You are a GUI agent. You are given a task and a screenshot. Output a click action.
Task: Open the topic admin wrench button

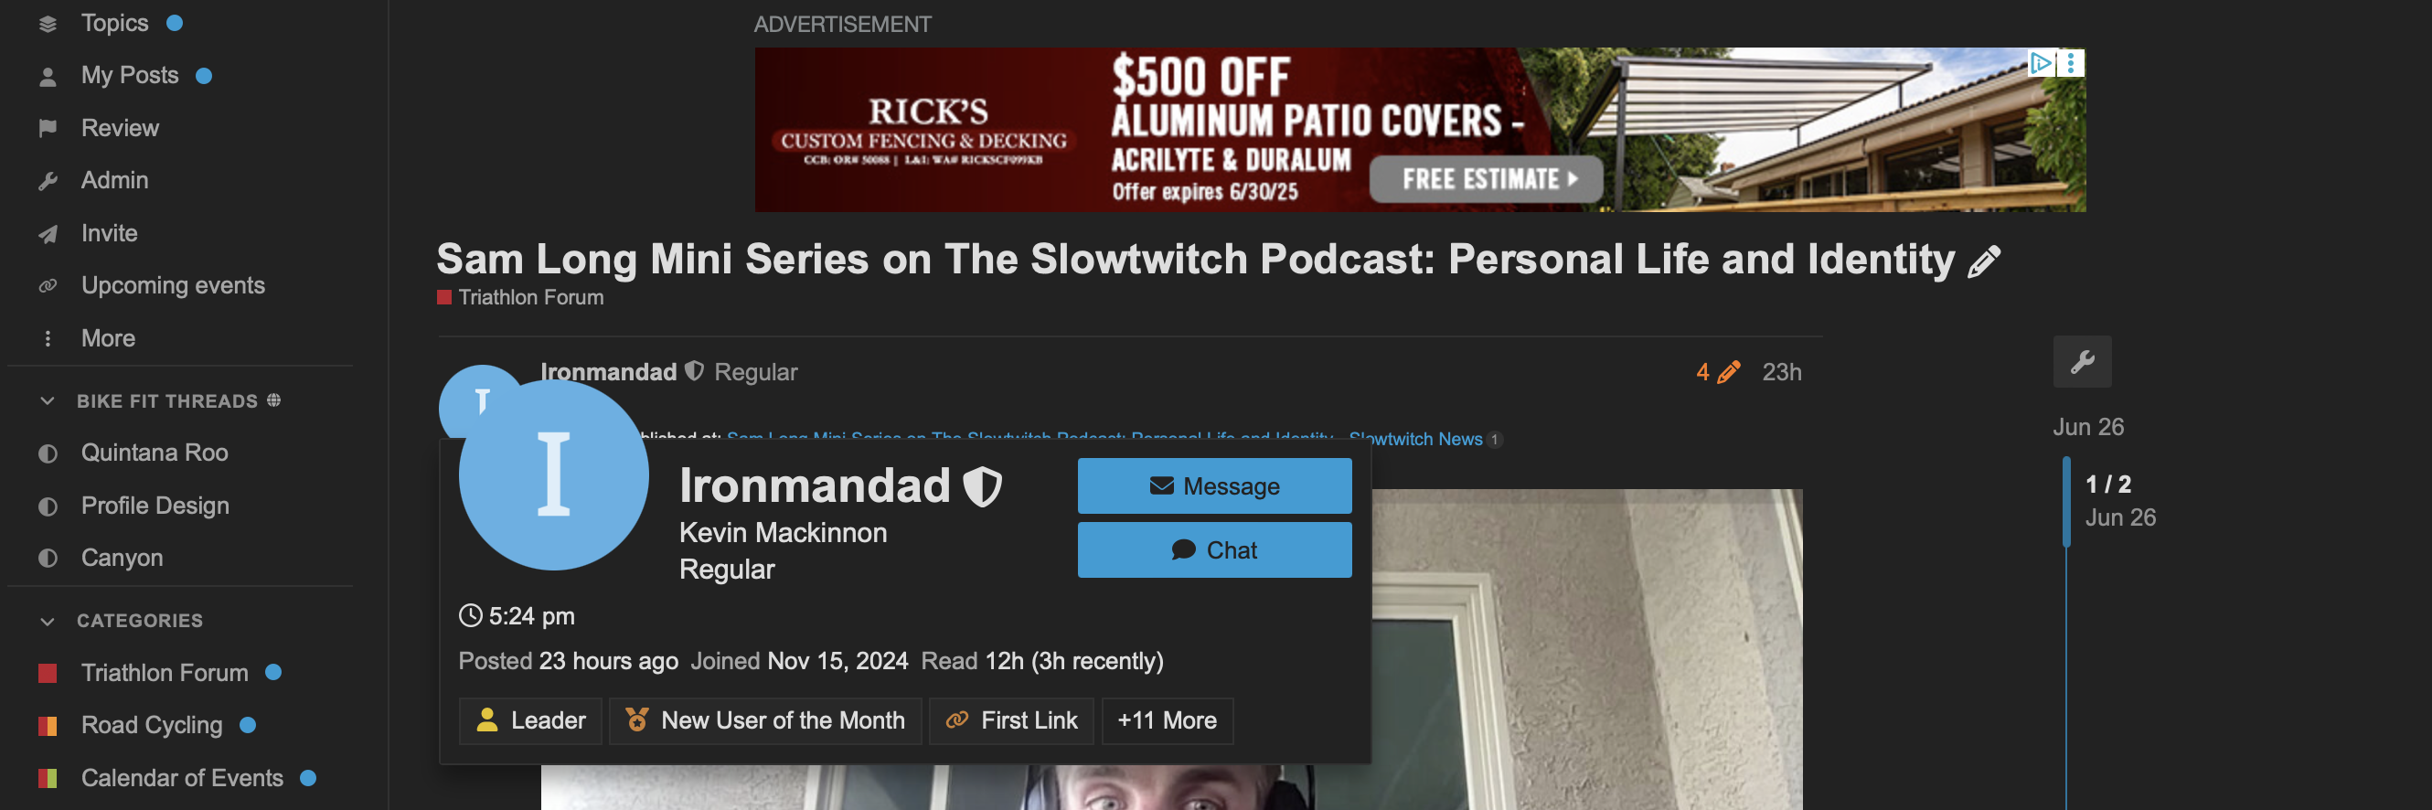pos(2082,361)
